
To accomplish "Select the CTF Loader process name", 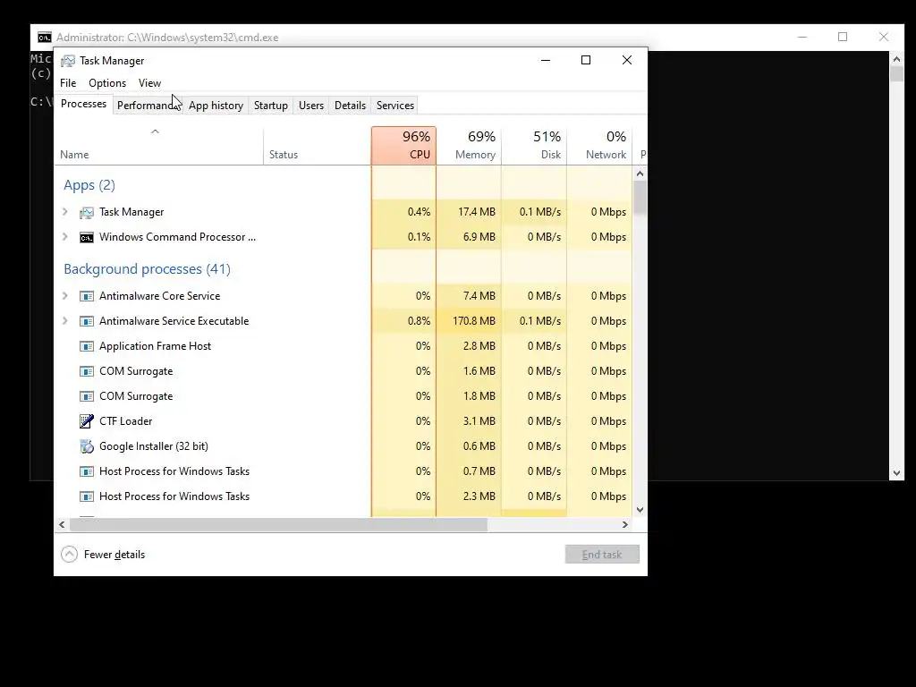I will tap(125, 421).
